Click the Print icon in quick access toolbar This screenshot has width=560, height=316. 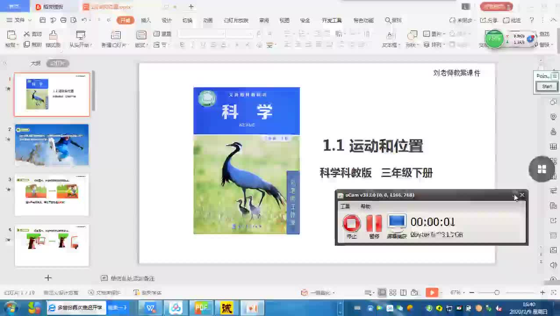click(x=63, y=20)
